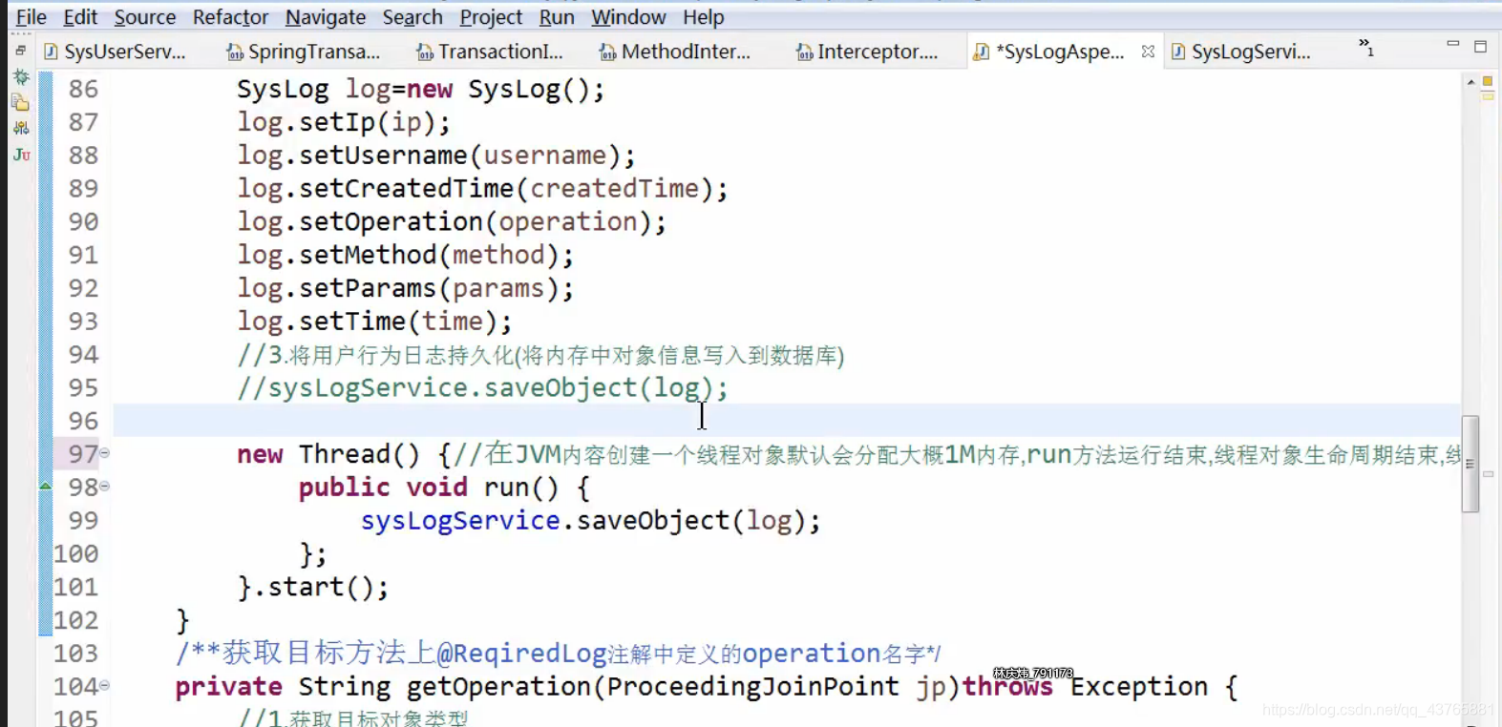Viewport: 1502px width, 727px height.
Task: Close the *SysLogAspe... editor tab
Action: coord(1148,52)
